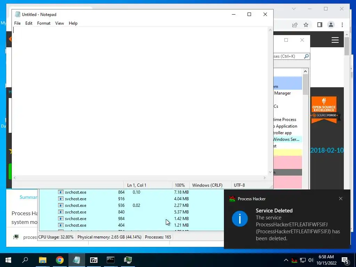Select svchost.exe row with PID 404
Viewport: 356px width, 267px height.
click(x=131, y=225)
